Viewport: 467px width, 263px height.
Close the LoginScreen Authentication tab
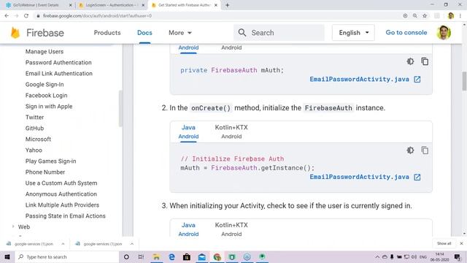(x=143, y=5)
